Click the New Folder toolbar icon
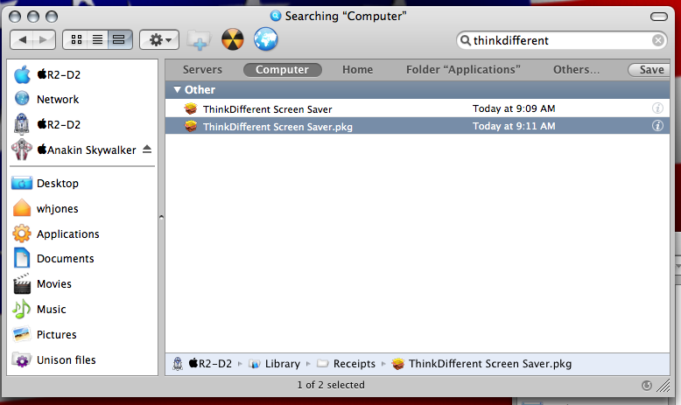The width and height of the screenshot is (681, 405). [199, 40]
